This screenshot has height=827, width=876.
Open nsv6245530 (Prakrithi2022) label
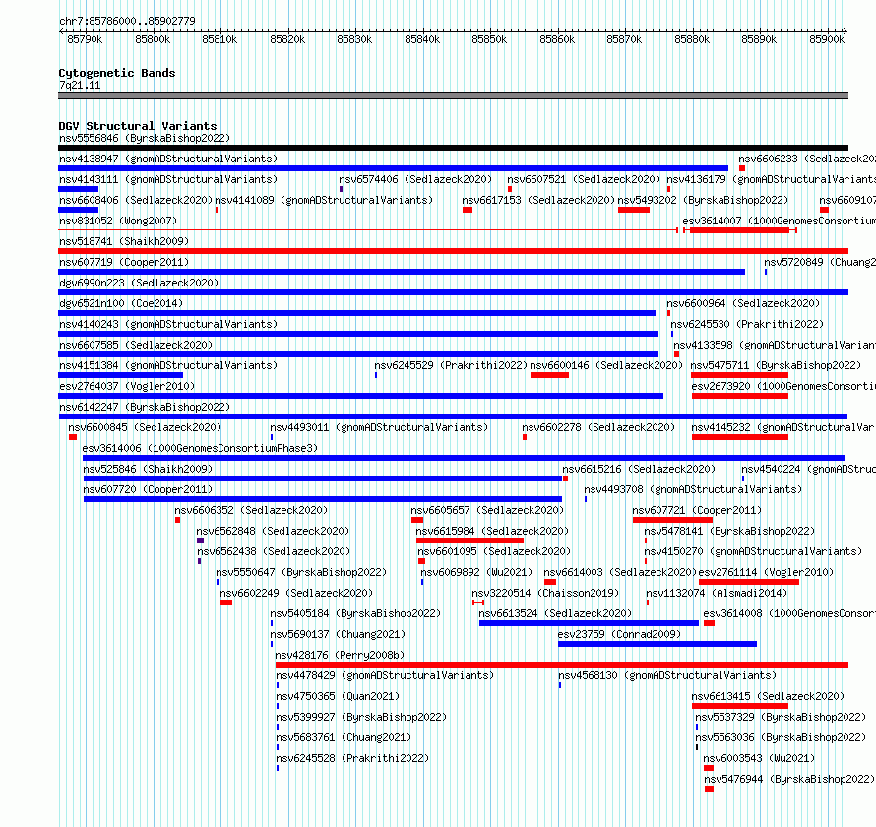(747, 324)
